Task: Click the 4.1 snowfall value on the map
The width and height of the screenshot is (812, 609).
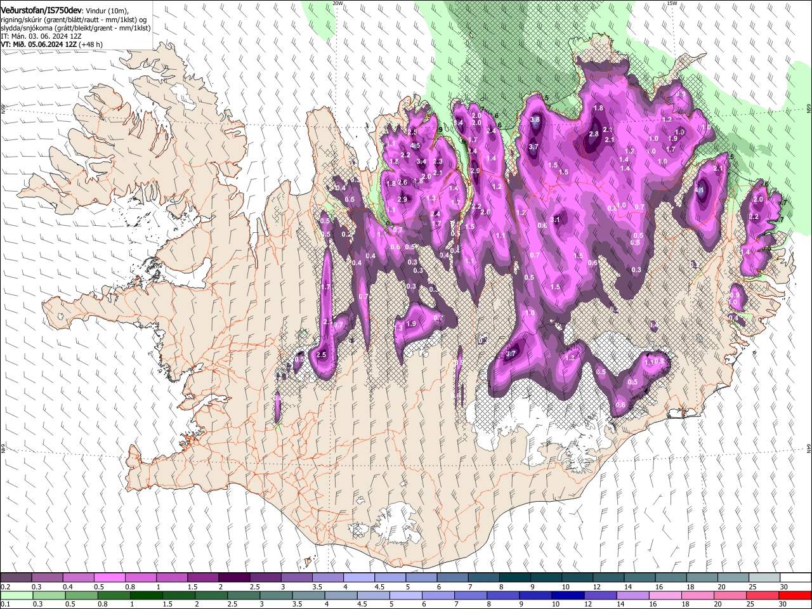Action: coord(700,190)
